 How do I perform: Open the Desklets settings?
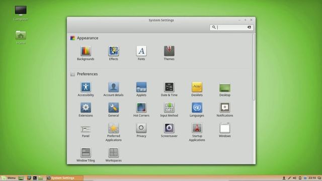[x=197, y=89]
